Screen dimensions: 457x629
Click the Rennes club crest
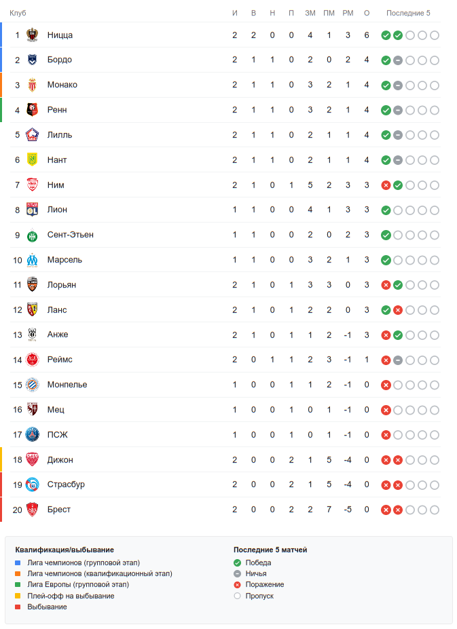point(32,110)
